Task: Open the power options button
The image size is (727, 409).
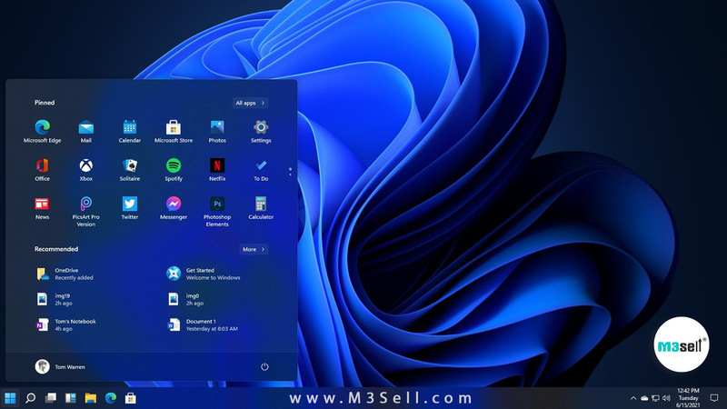Action: pyautogui.click(x=264, y=367)
